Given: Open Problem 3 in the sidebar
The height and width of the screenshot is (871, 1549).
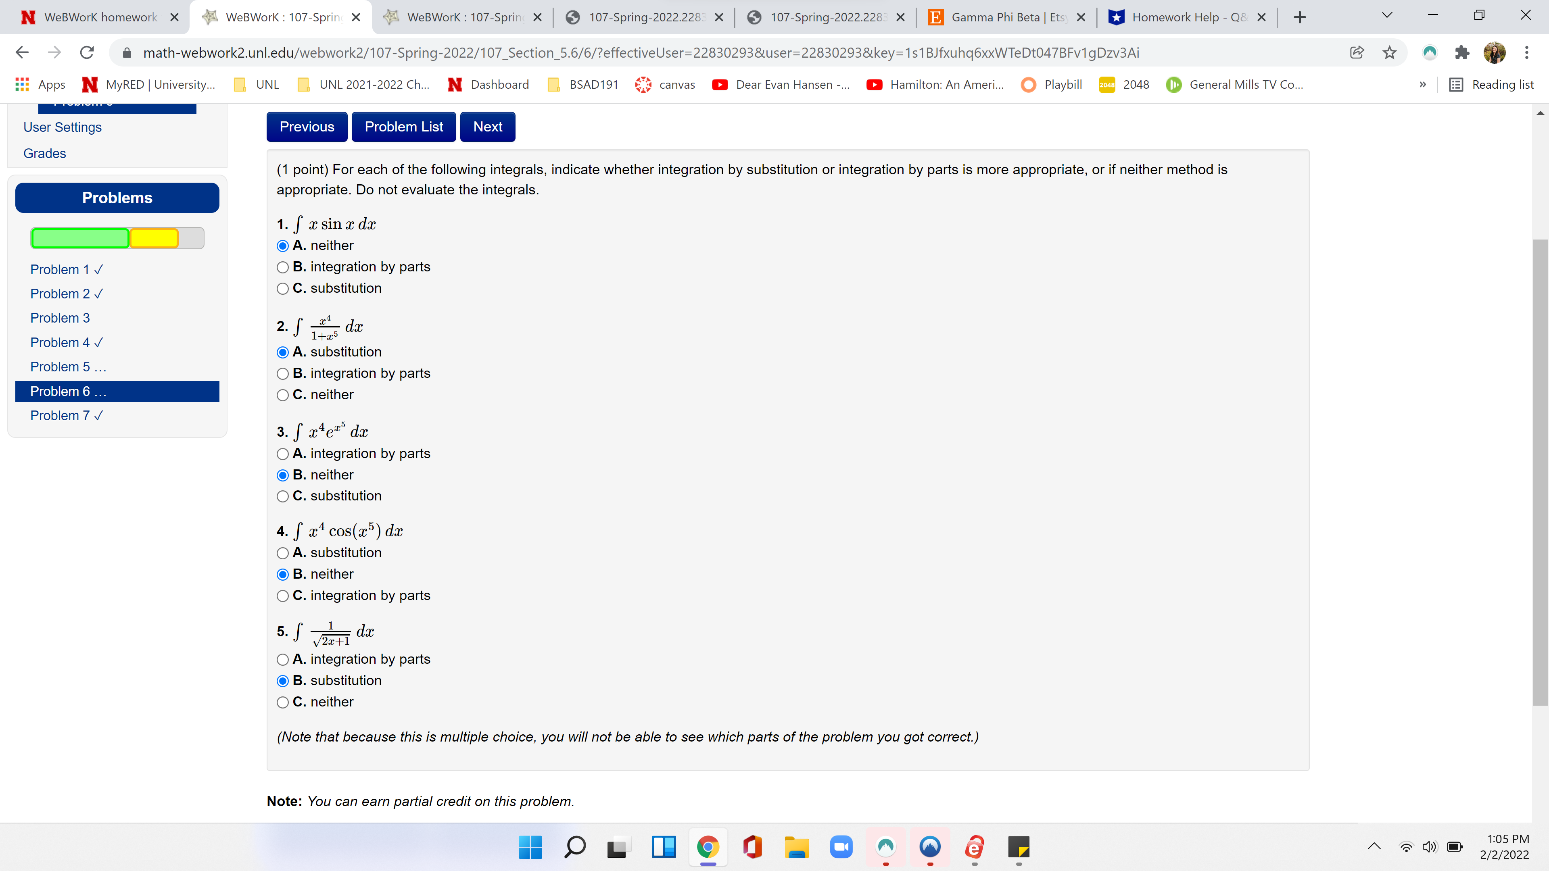Looking at the screenshot, I should coord(60,318).
